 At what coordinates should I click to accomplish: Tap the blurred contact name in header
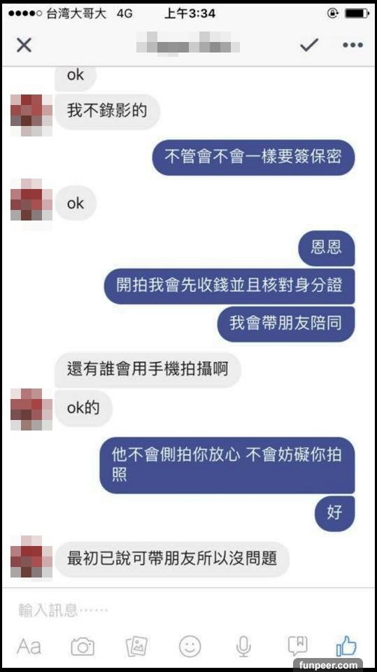click(x=187, y=44)
